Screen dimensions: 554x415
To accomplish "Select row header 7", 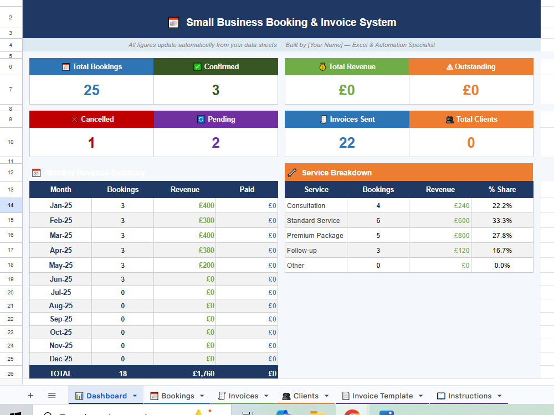I will pos(11,89).
